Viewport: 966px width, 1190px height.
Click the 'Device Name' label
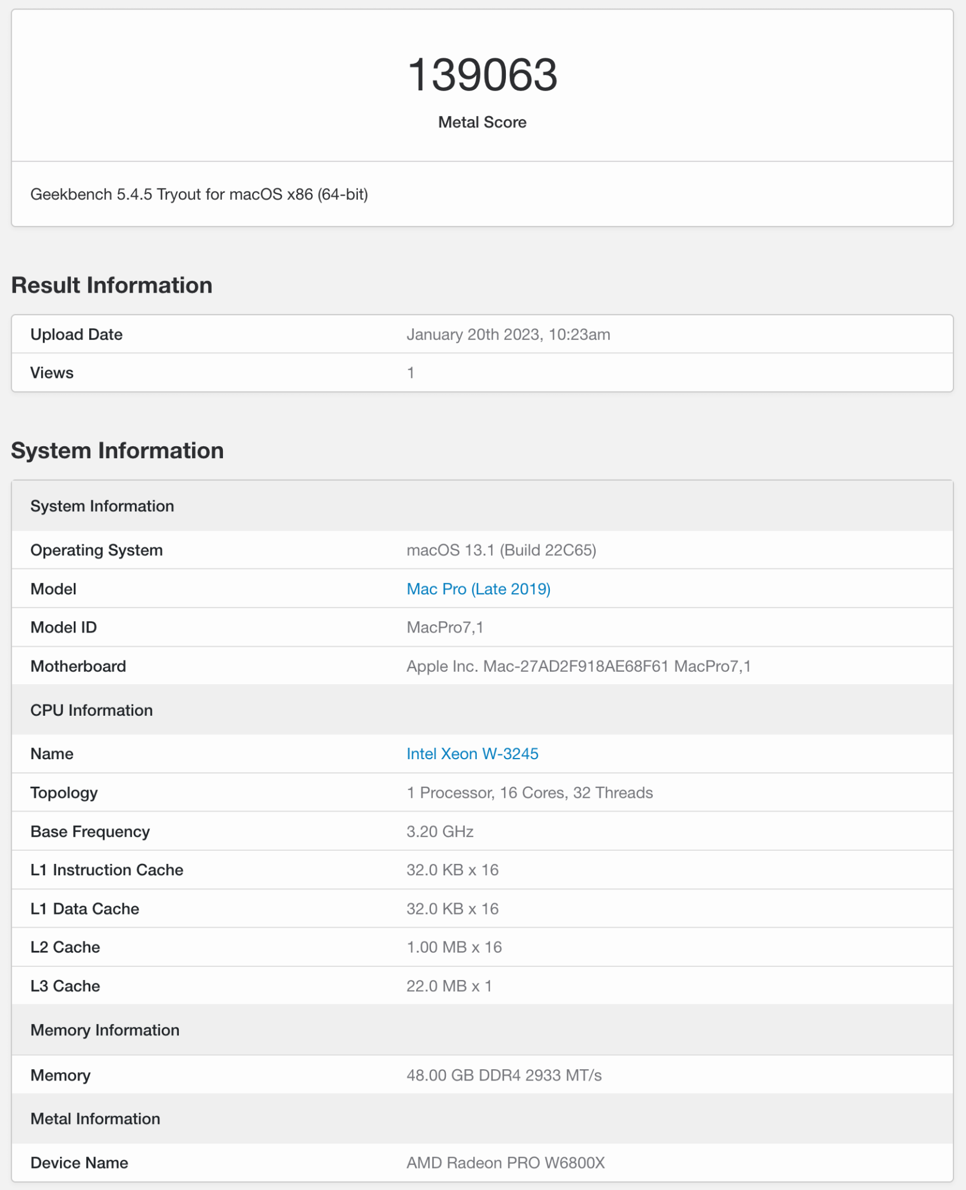(80, 1163)
